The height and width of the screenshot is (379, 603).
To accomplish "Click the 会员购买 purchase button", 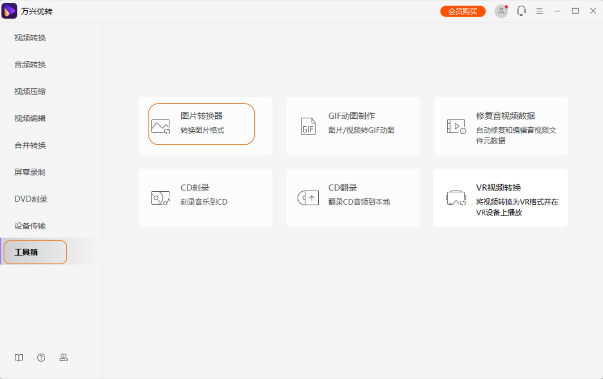I will [x=462, y=10].
